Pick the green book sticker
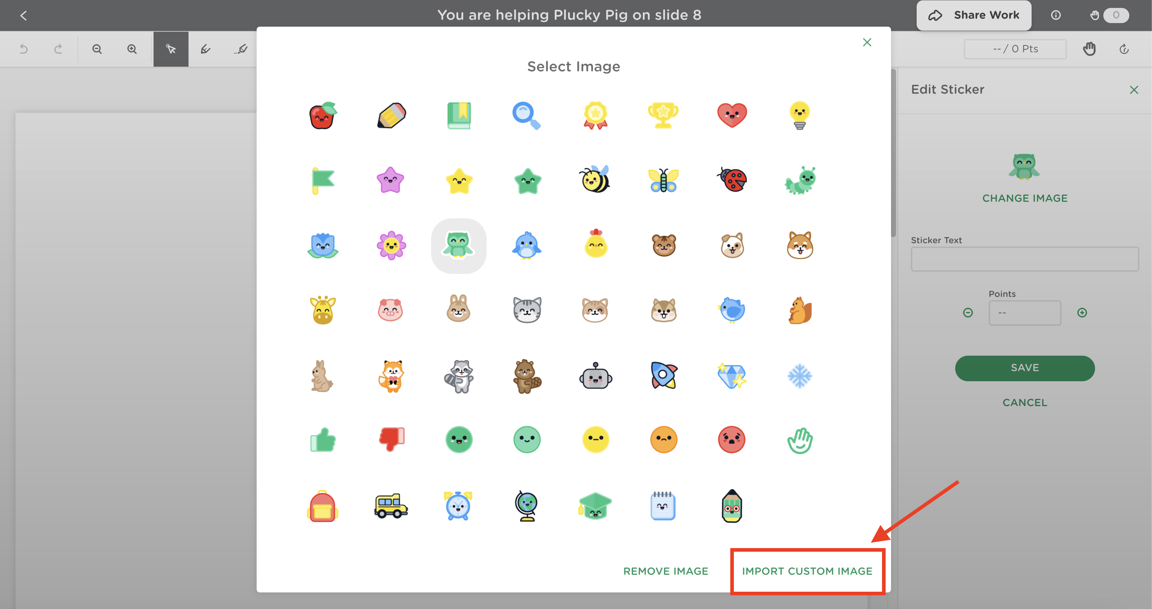 coord(459,115)
